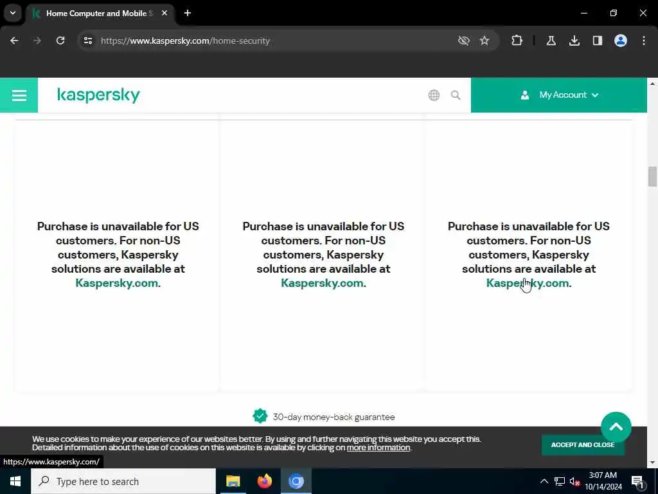Open the Windows notification center
This screenshot has height=494, width=658.
[x=637, y=481]
